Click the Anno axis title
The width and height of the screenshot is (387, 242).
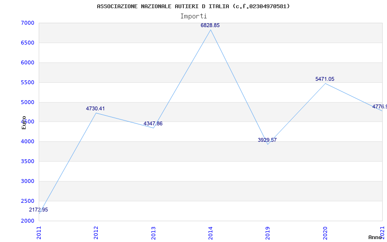[x=375, y=237]
